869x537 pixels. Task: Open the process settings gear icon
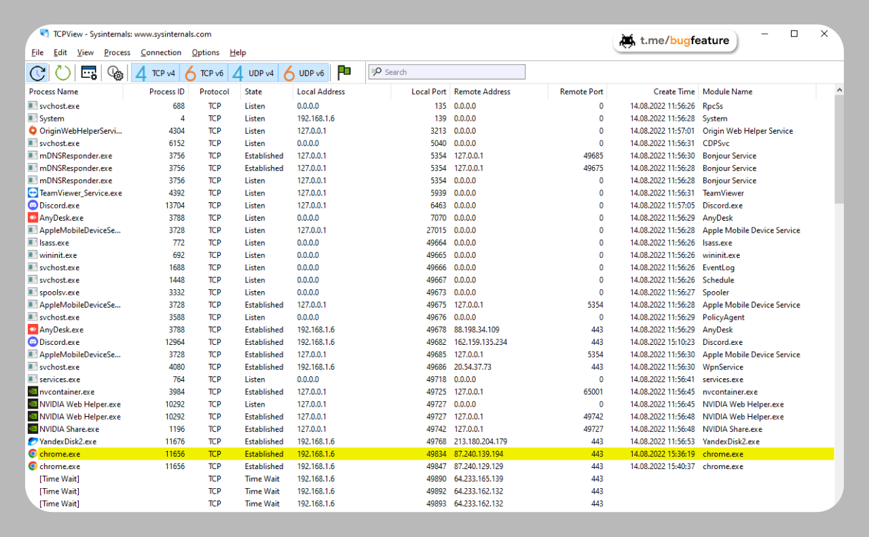[x=115, y=73]
